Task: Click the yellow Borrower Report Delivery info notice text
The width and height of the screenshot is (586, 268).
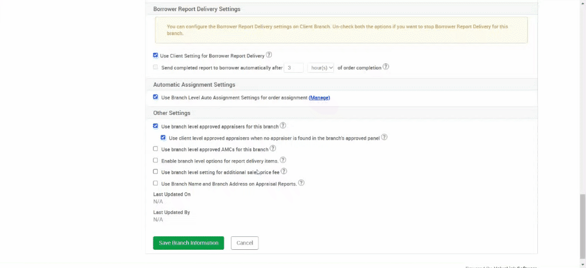Action: pos(337,30)
